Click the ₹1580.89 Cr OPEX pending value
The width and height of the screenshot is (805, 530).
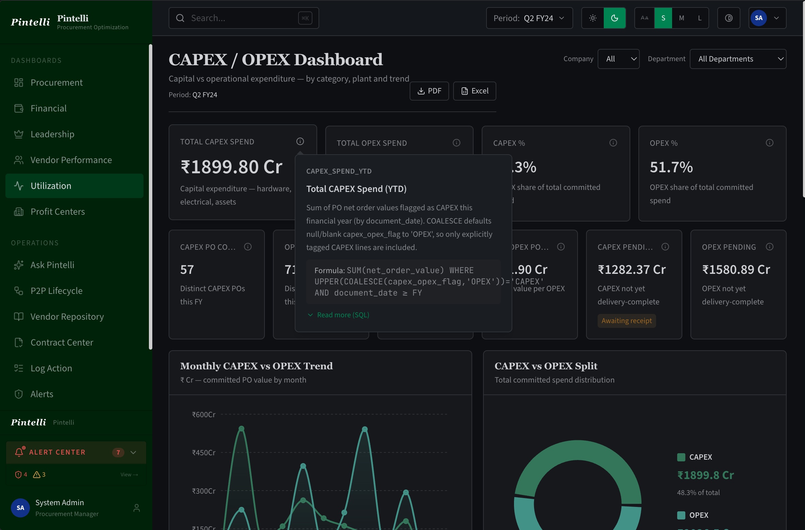coord(736,269)
